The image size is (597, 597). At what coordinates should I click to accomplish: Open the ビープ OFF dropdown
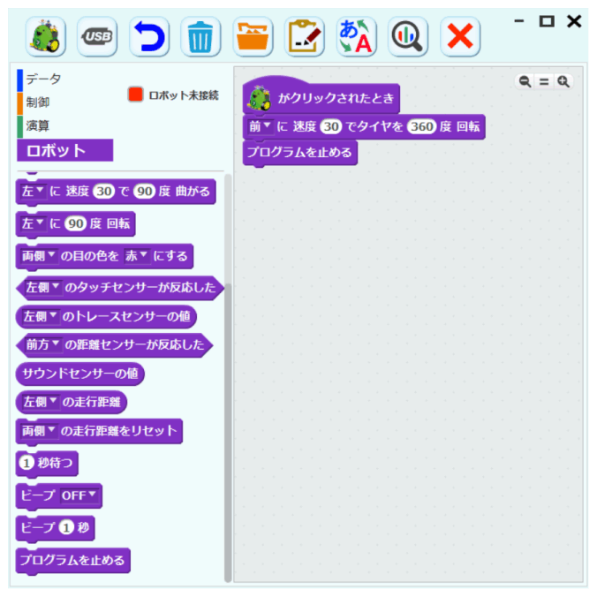[79, 495]
